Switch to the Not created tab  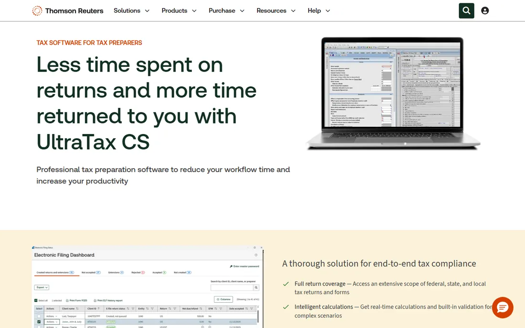[x=182, y=273]
